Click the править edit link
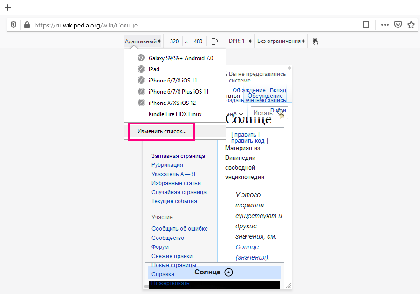 point(245,134)
